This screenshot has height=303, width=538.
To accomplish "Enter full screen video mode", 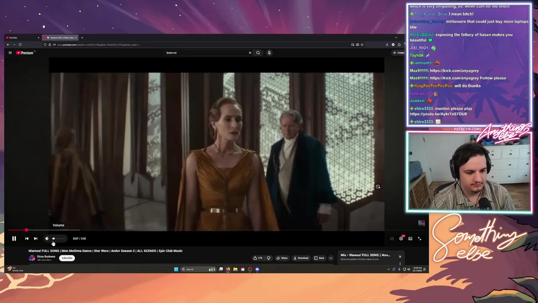I will pyautogui.click(x=419, y=239).
